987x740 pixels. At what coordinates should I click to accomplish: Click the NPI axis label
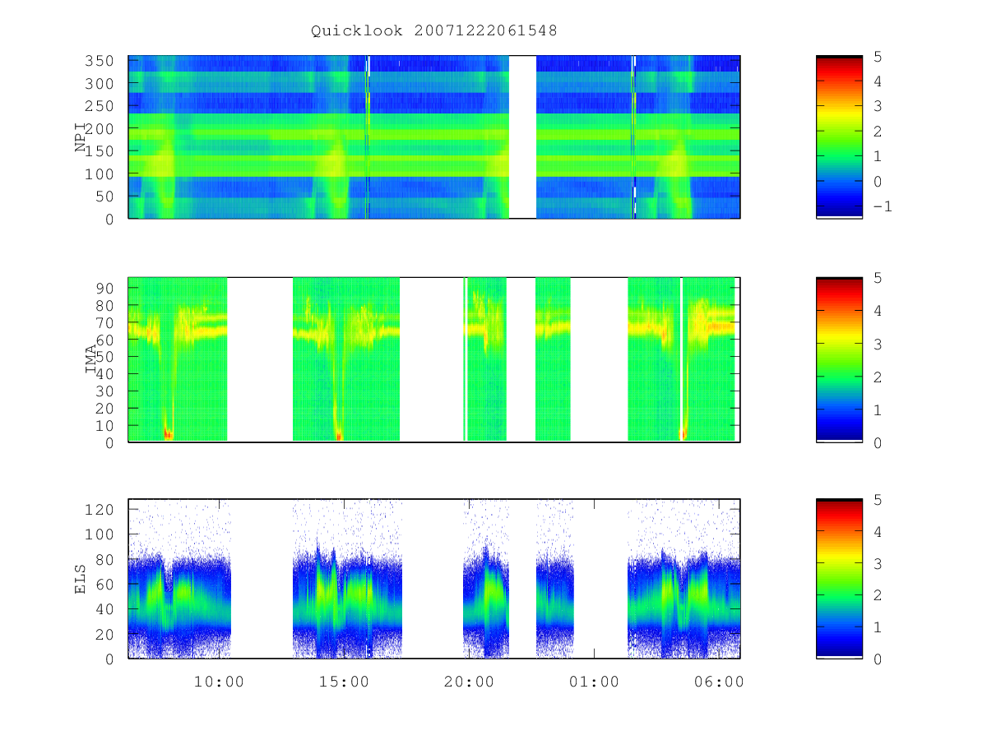point(81,137)
